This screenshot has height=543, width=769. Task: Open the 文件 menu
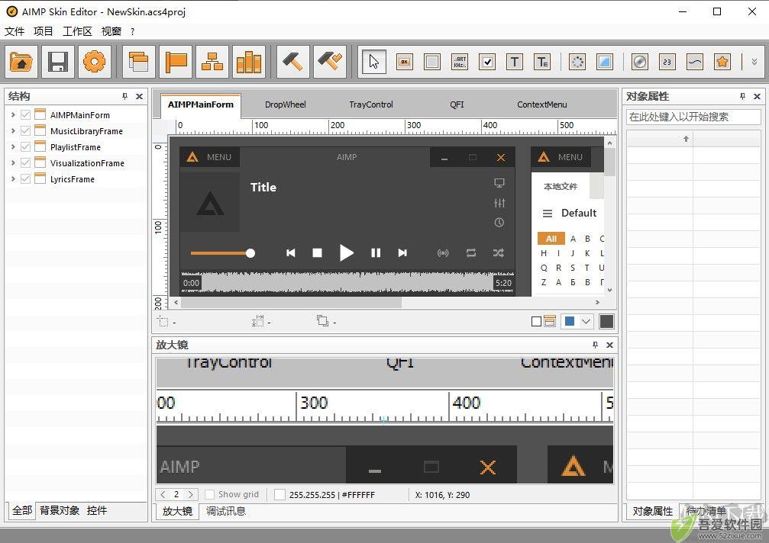point(15,31)
